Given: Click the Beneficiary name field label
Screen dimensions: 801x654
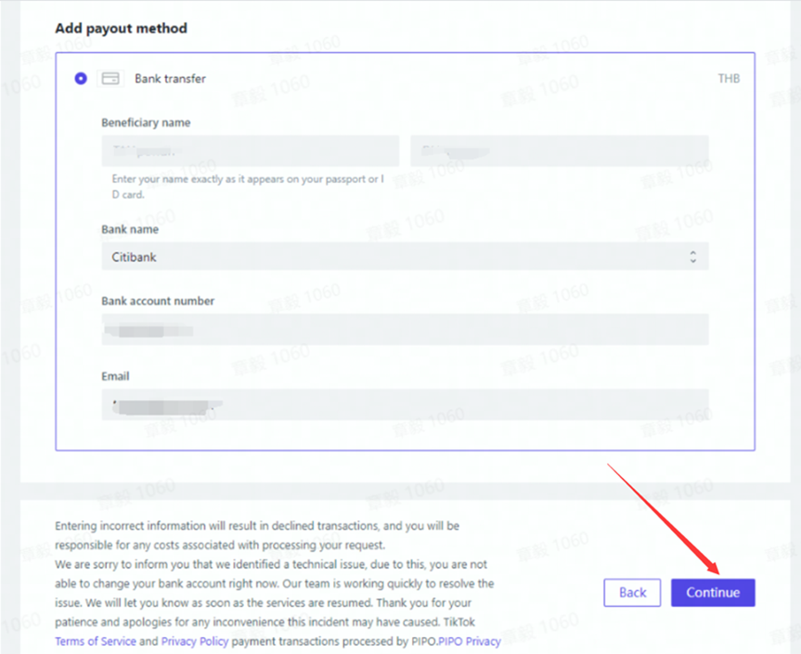Looking at the screenshot, I should tap(146, 122).
